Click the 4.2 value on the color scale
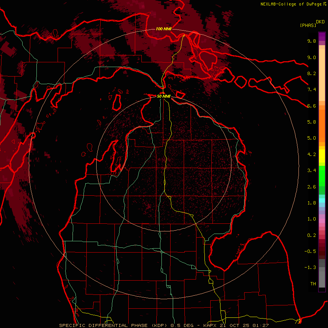The height and width of the screenshot is (328, 328). click(312, 155)
